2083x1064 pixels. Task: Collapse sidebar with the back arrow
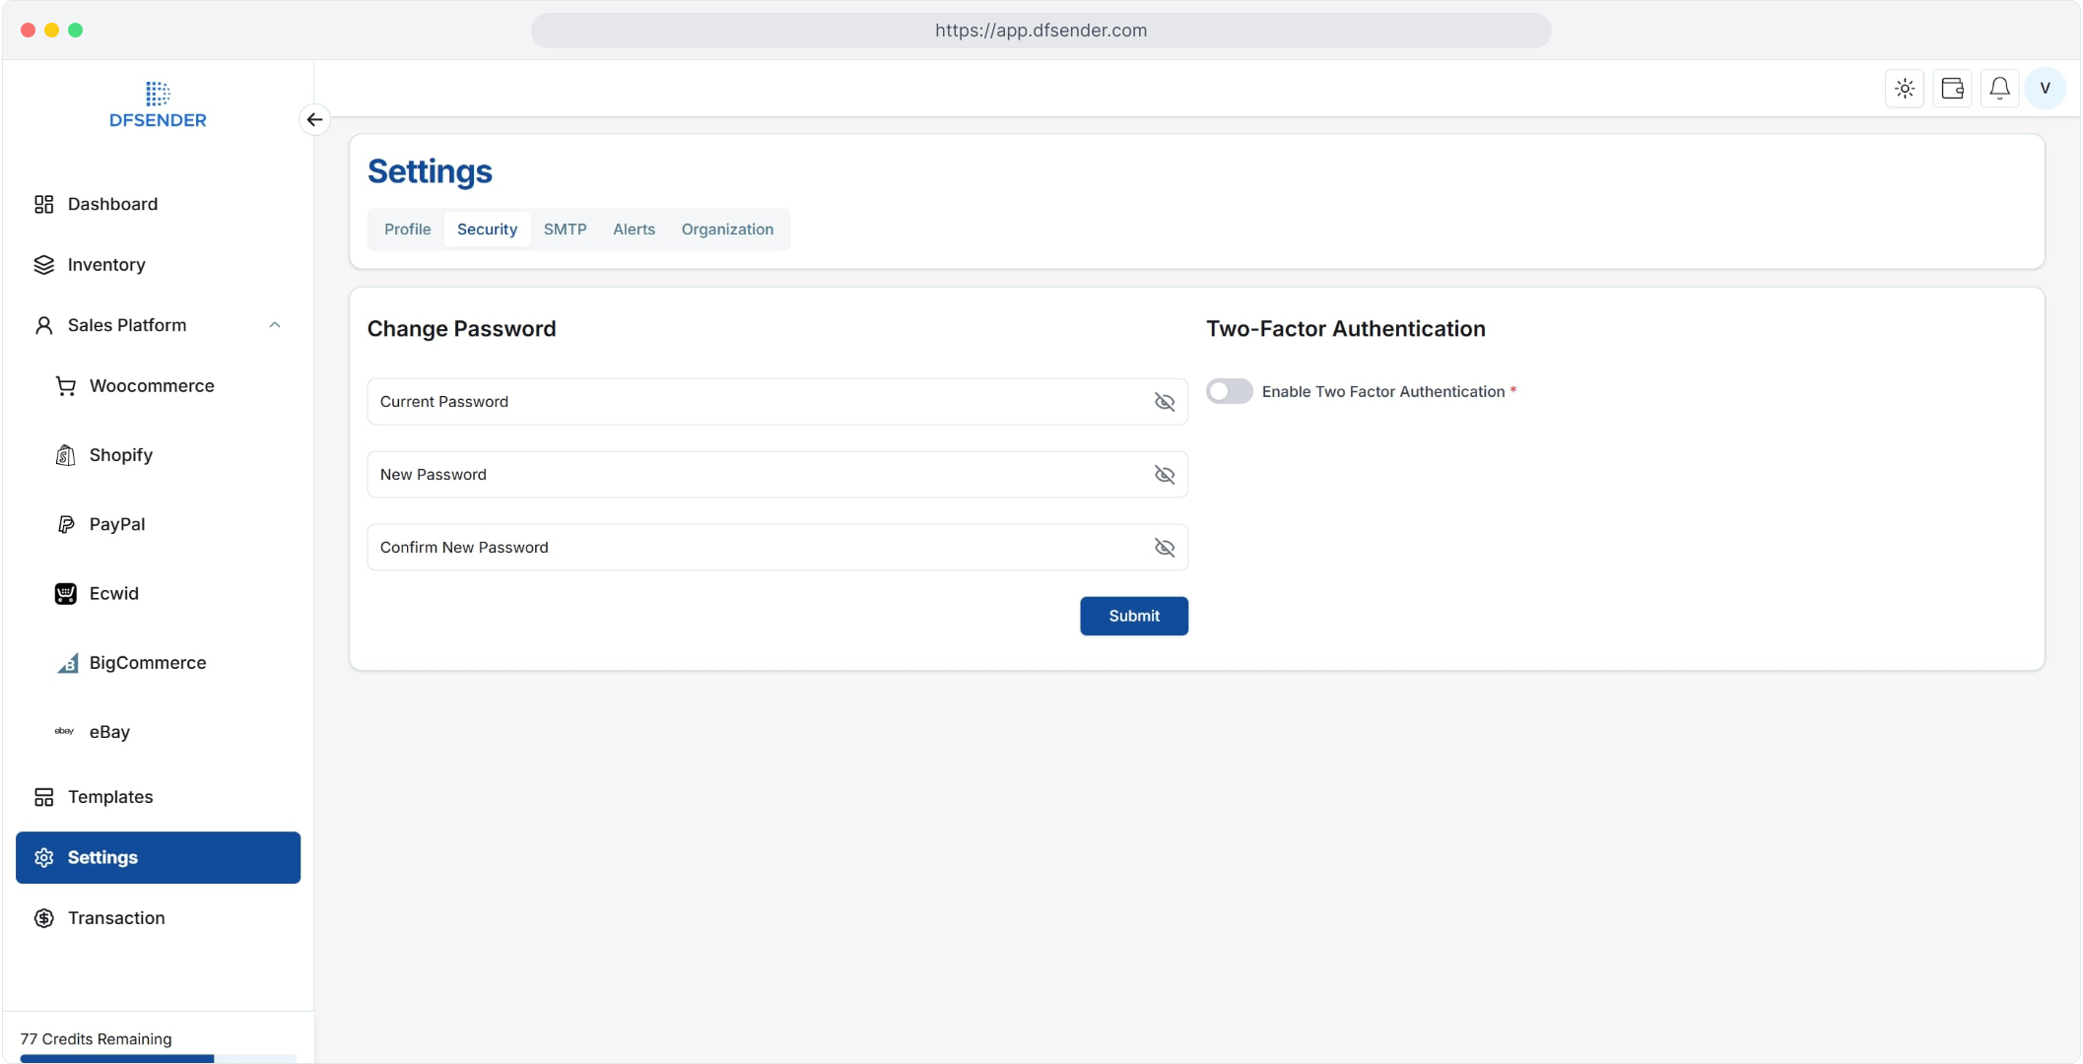click(314, 119)
